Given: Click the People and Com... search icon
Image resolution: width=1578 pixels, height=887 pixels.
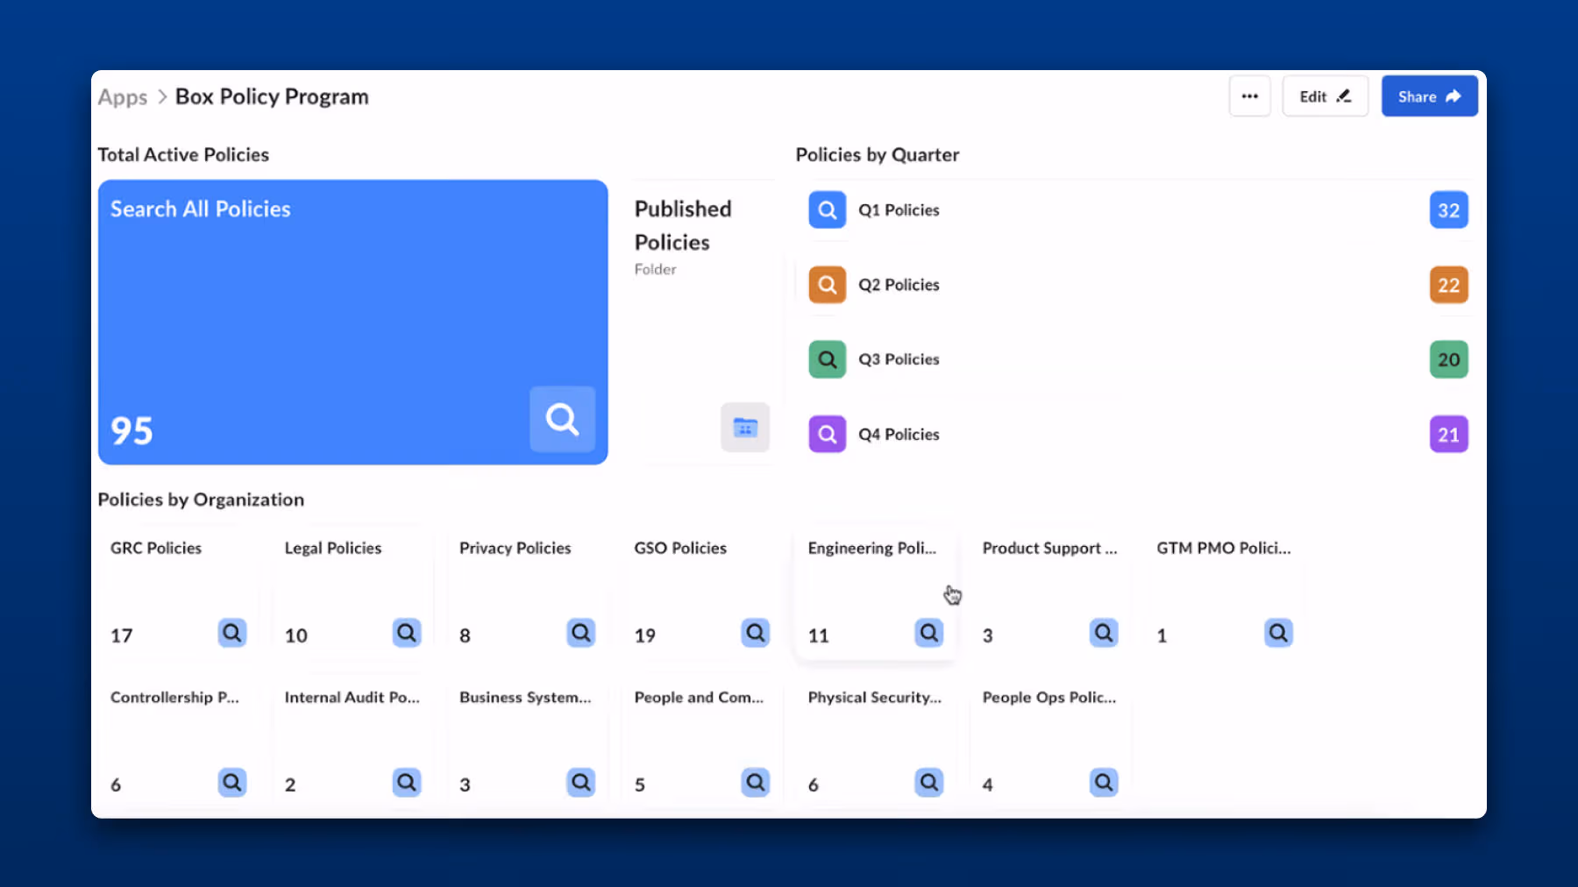Looking at the screenshot, I should (x=755, y=782).
